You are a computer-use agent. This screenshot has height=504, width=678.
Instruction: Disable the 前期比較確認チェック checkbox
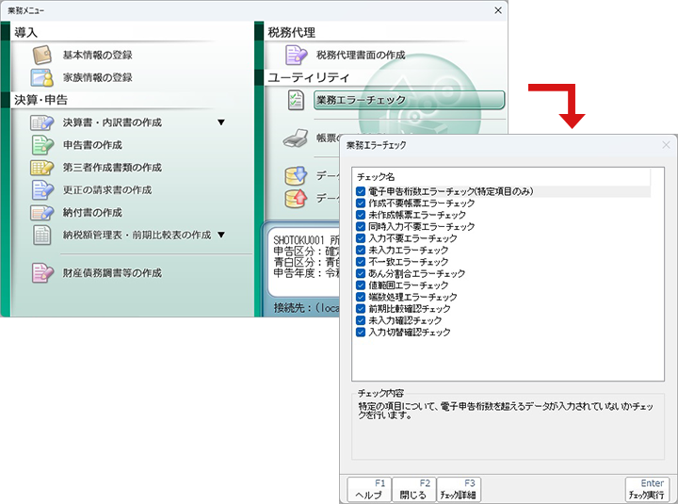click(x=362, y=309)
